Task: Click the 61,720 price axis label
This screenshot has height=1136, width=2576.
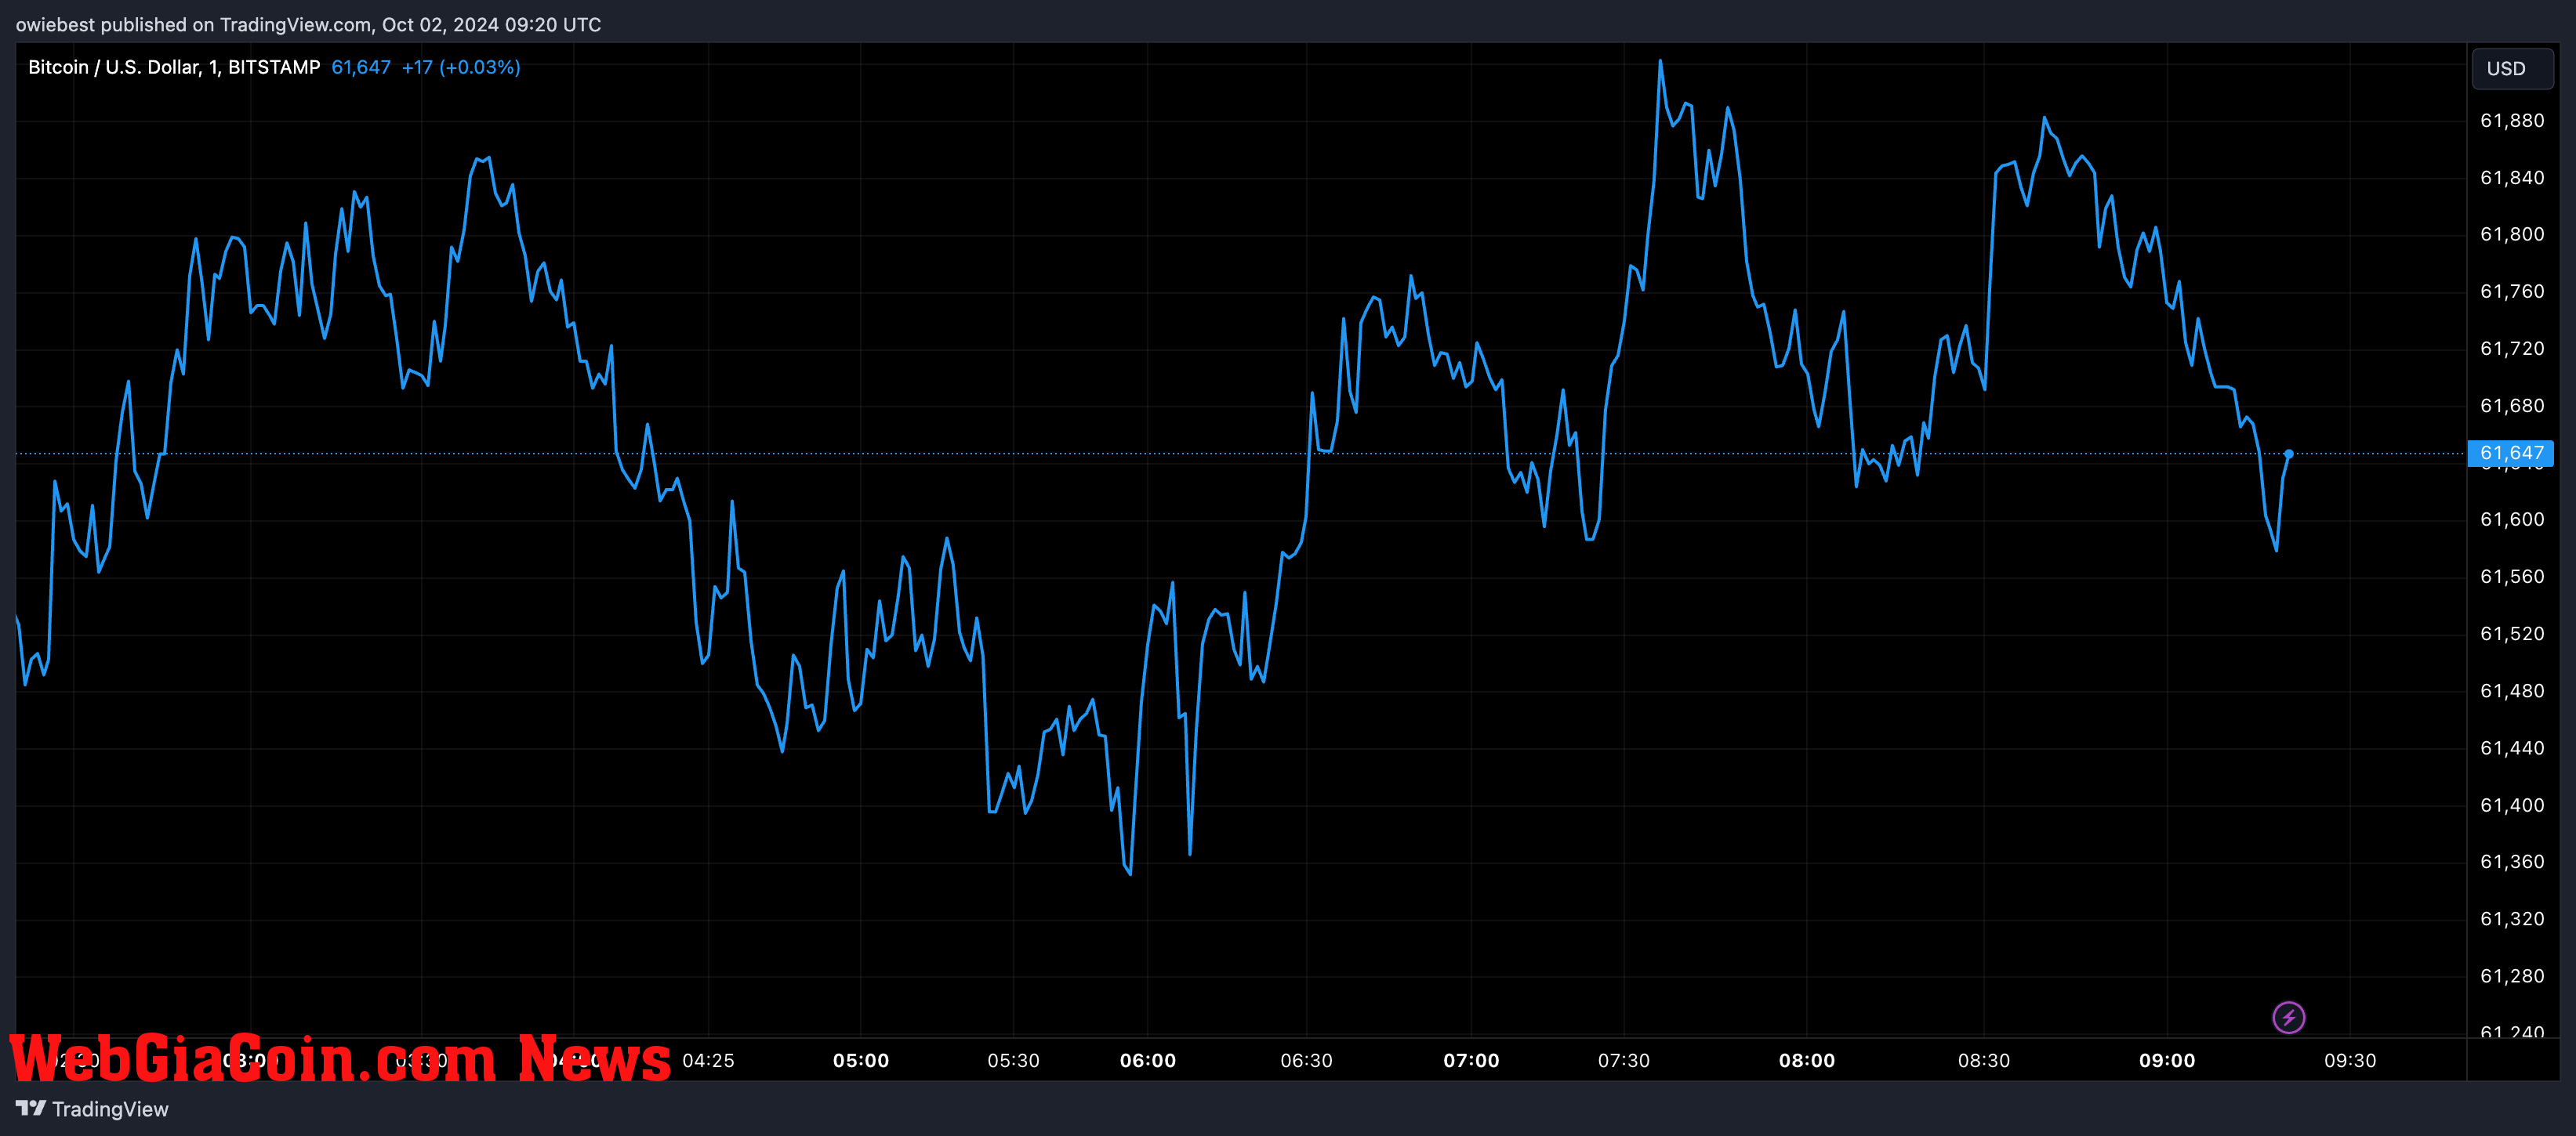Action: pyautogui.click(x=2512, y=348)
